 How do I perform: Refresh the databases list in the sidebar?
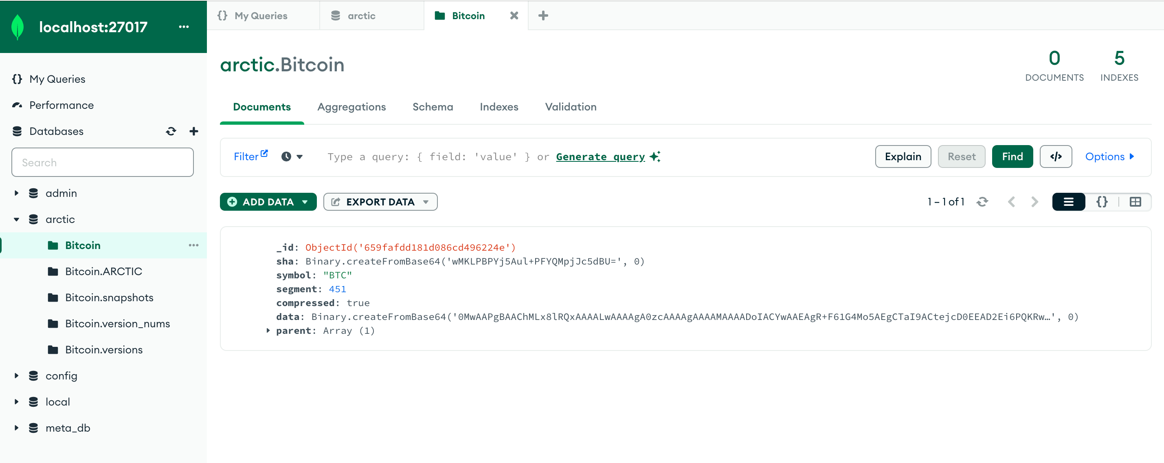171,131
